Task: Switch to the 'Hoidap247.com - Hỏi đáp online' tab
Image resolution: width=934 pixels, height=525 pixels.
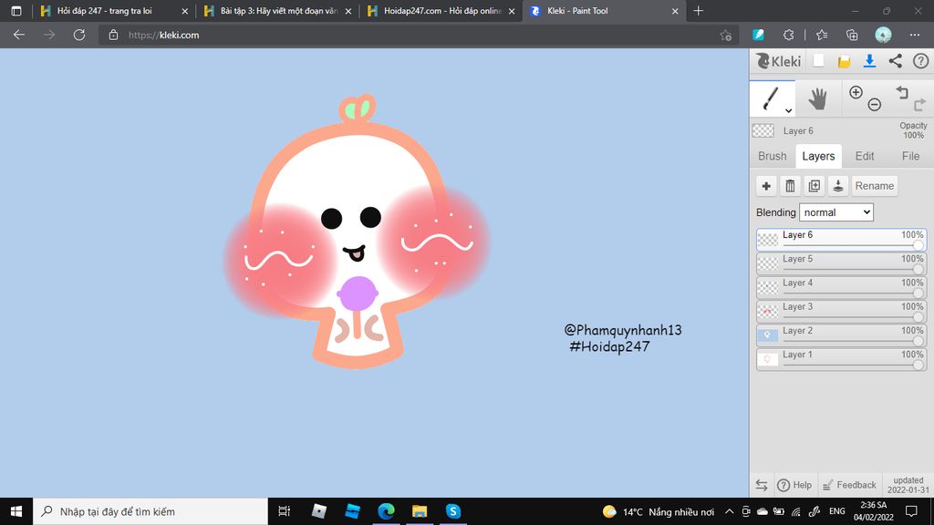Action: tap(442, 11)
